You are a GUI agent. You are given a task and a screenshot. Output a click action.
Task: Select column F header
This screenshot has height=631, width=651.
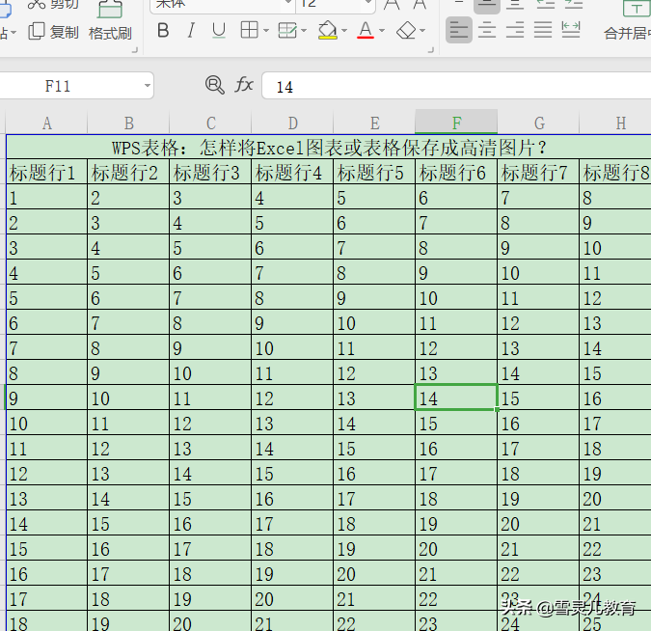click(456, 123)
